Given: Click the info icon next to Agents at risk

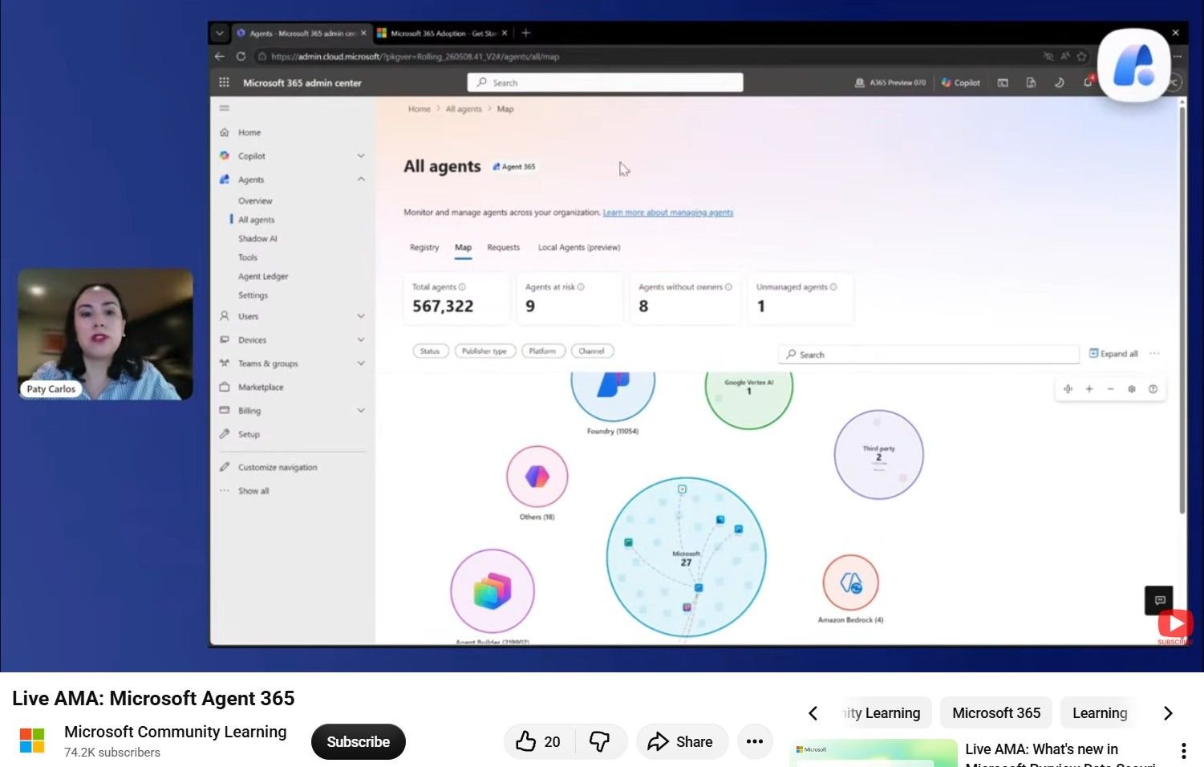Looking at the screenshot, I should [581, 287].
